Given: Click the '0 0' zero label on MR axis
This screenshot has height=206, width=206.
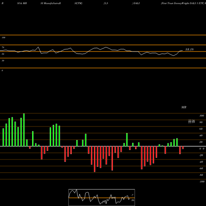Looking at the screenshot, I should coord(202,149).
